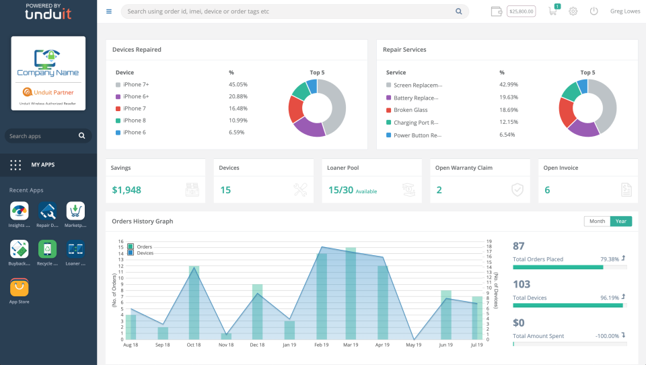The width and height of the screenshot is (646, 365).
Task: Click the power logout icon
Action: (594, 11)
